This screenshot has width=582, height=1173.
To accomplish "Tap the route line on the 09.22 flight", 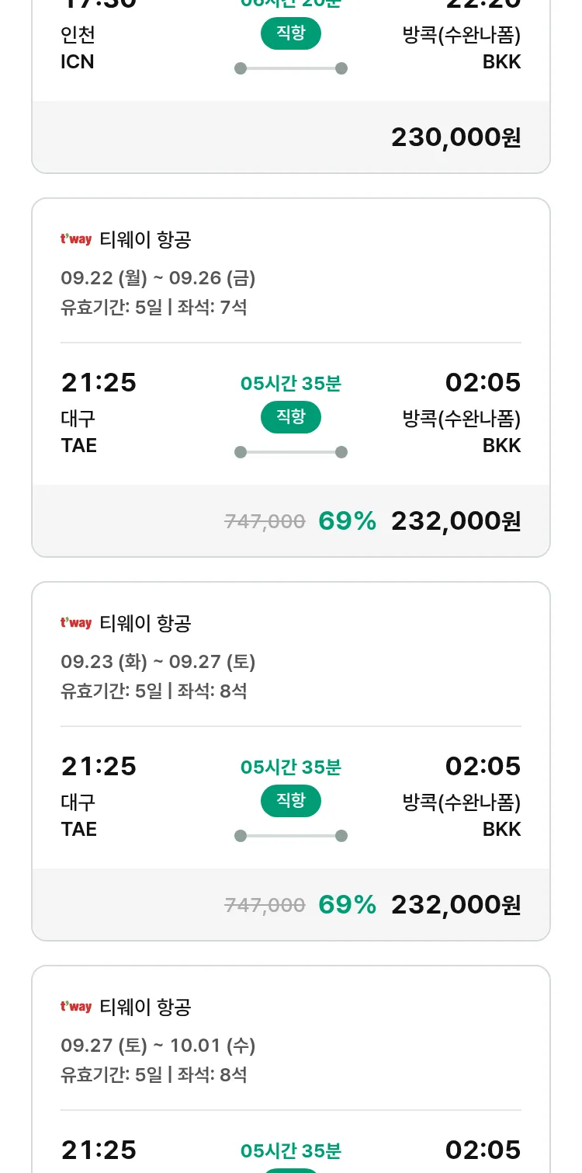I will [x=290, y=452].
